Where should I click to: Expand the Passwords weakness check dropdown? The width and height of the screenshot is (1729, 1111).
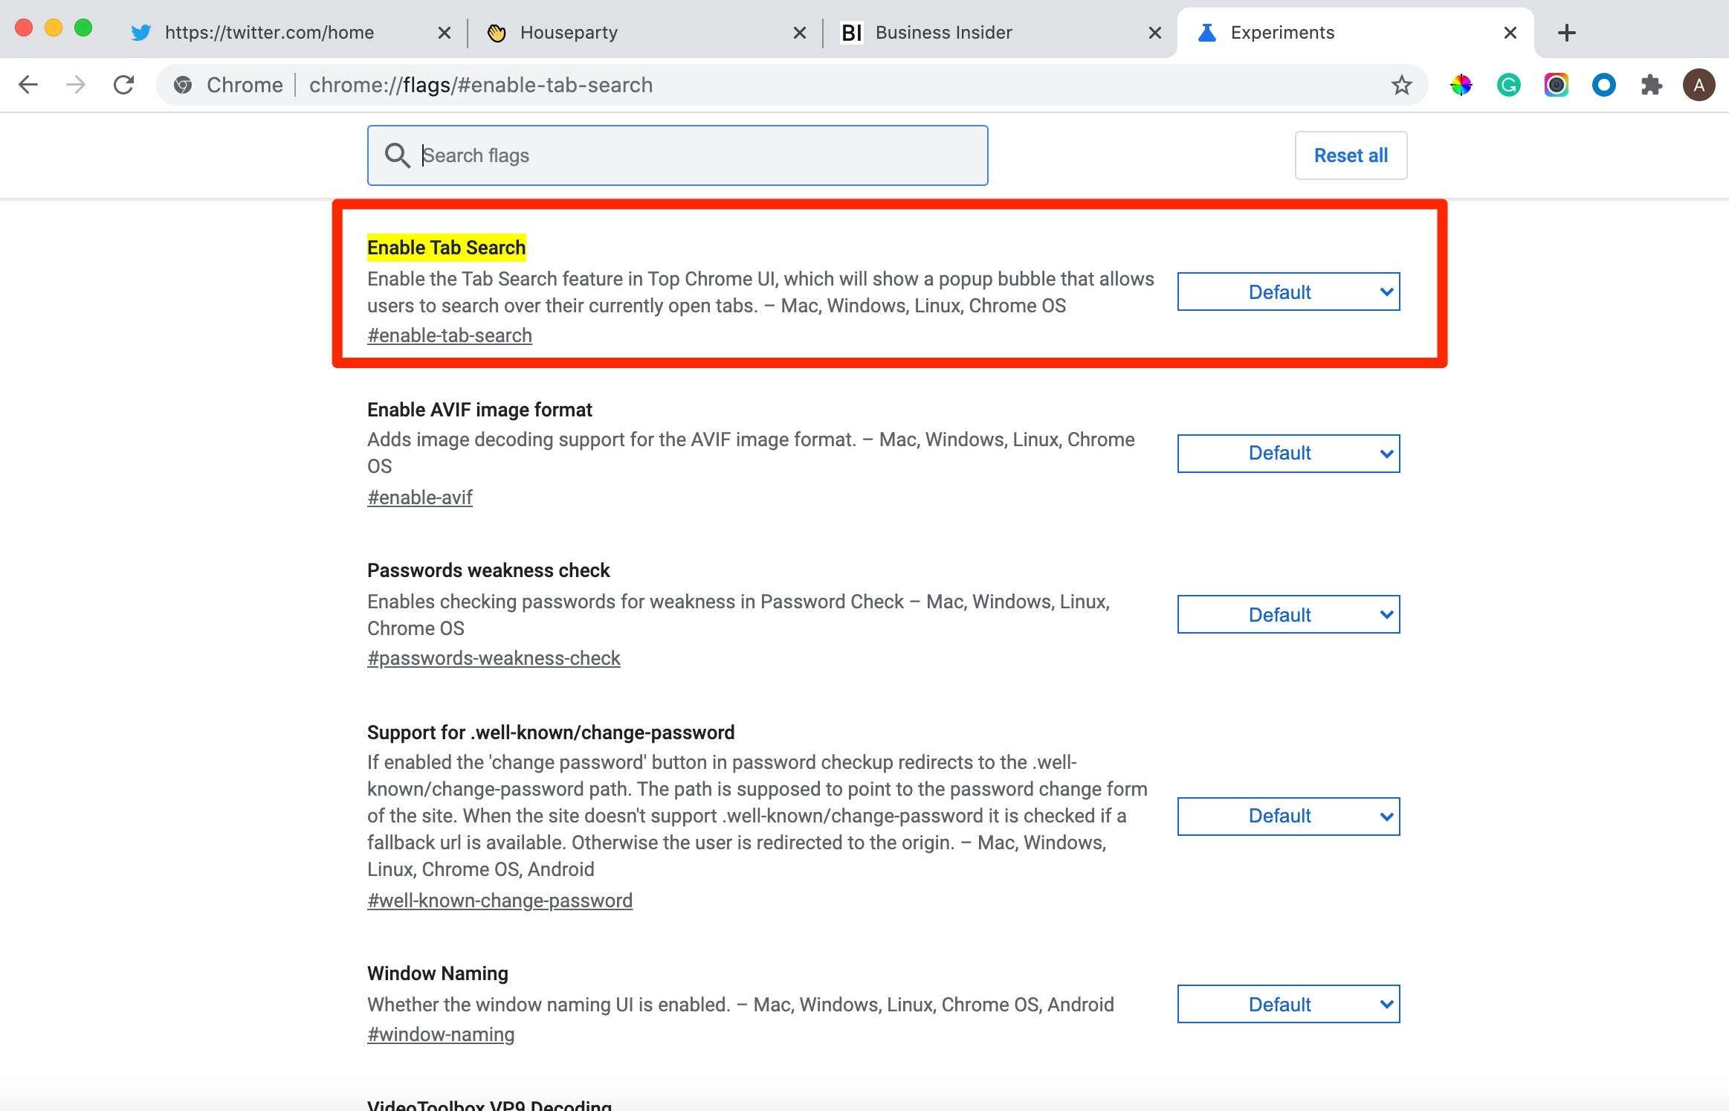tap(1287, 614)
